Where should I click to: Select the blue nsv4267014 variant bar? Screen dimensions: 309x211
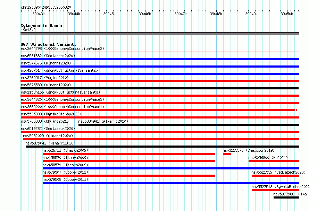160,74
